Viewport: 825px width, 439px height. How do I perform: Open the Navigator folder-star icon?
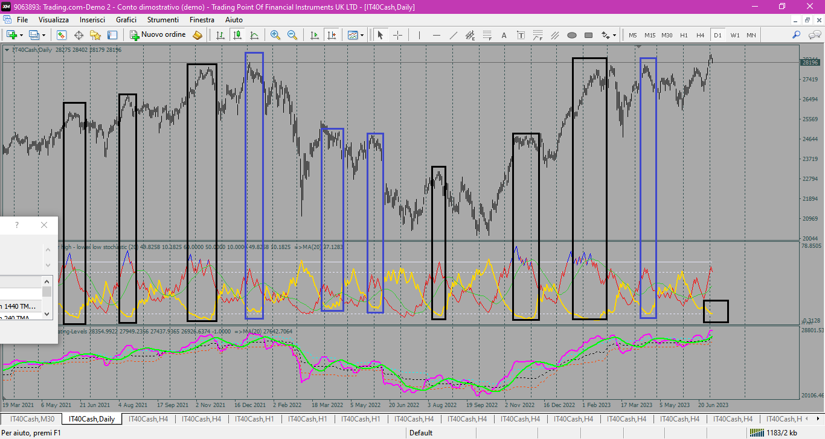pyautogui.click(x=95, y=35)
